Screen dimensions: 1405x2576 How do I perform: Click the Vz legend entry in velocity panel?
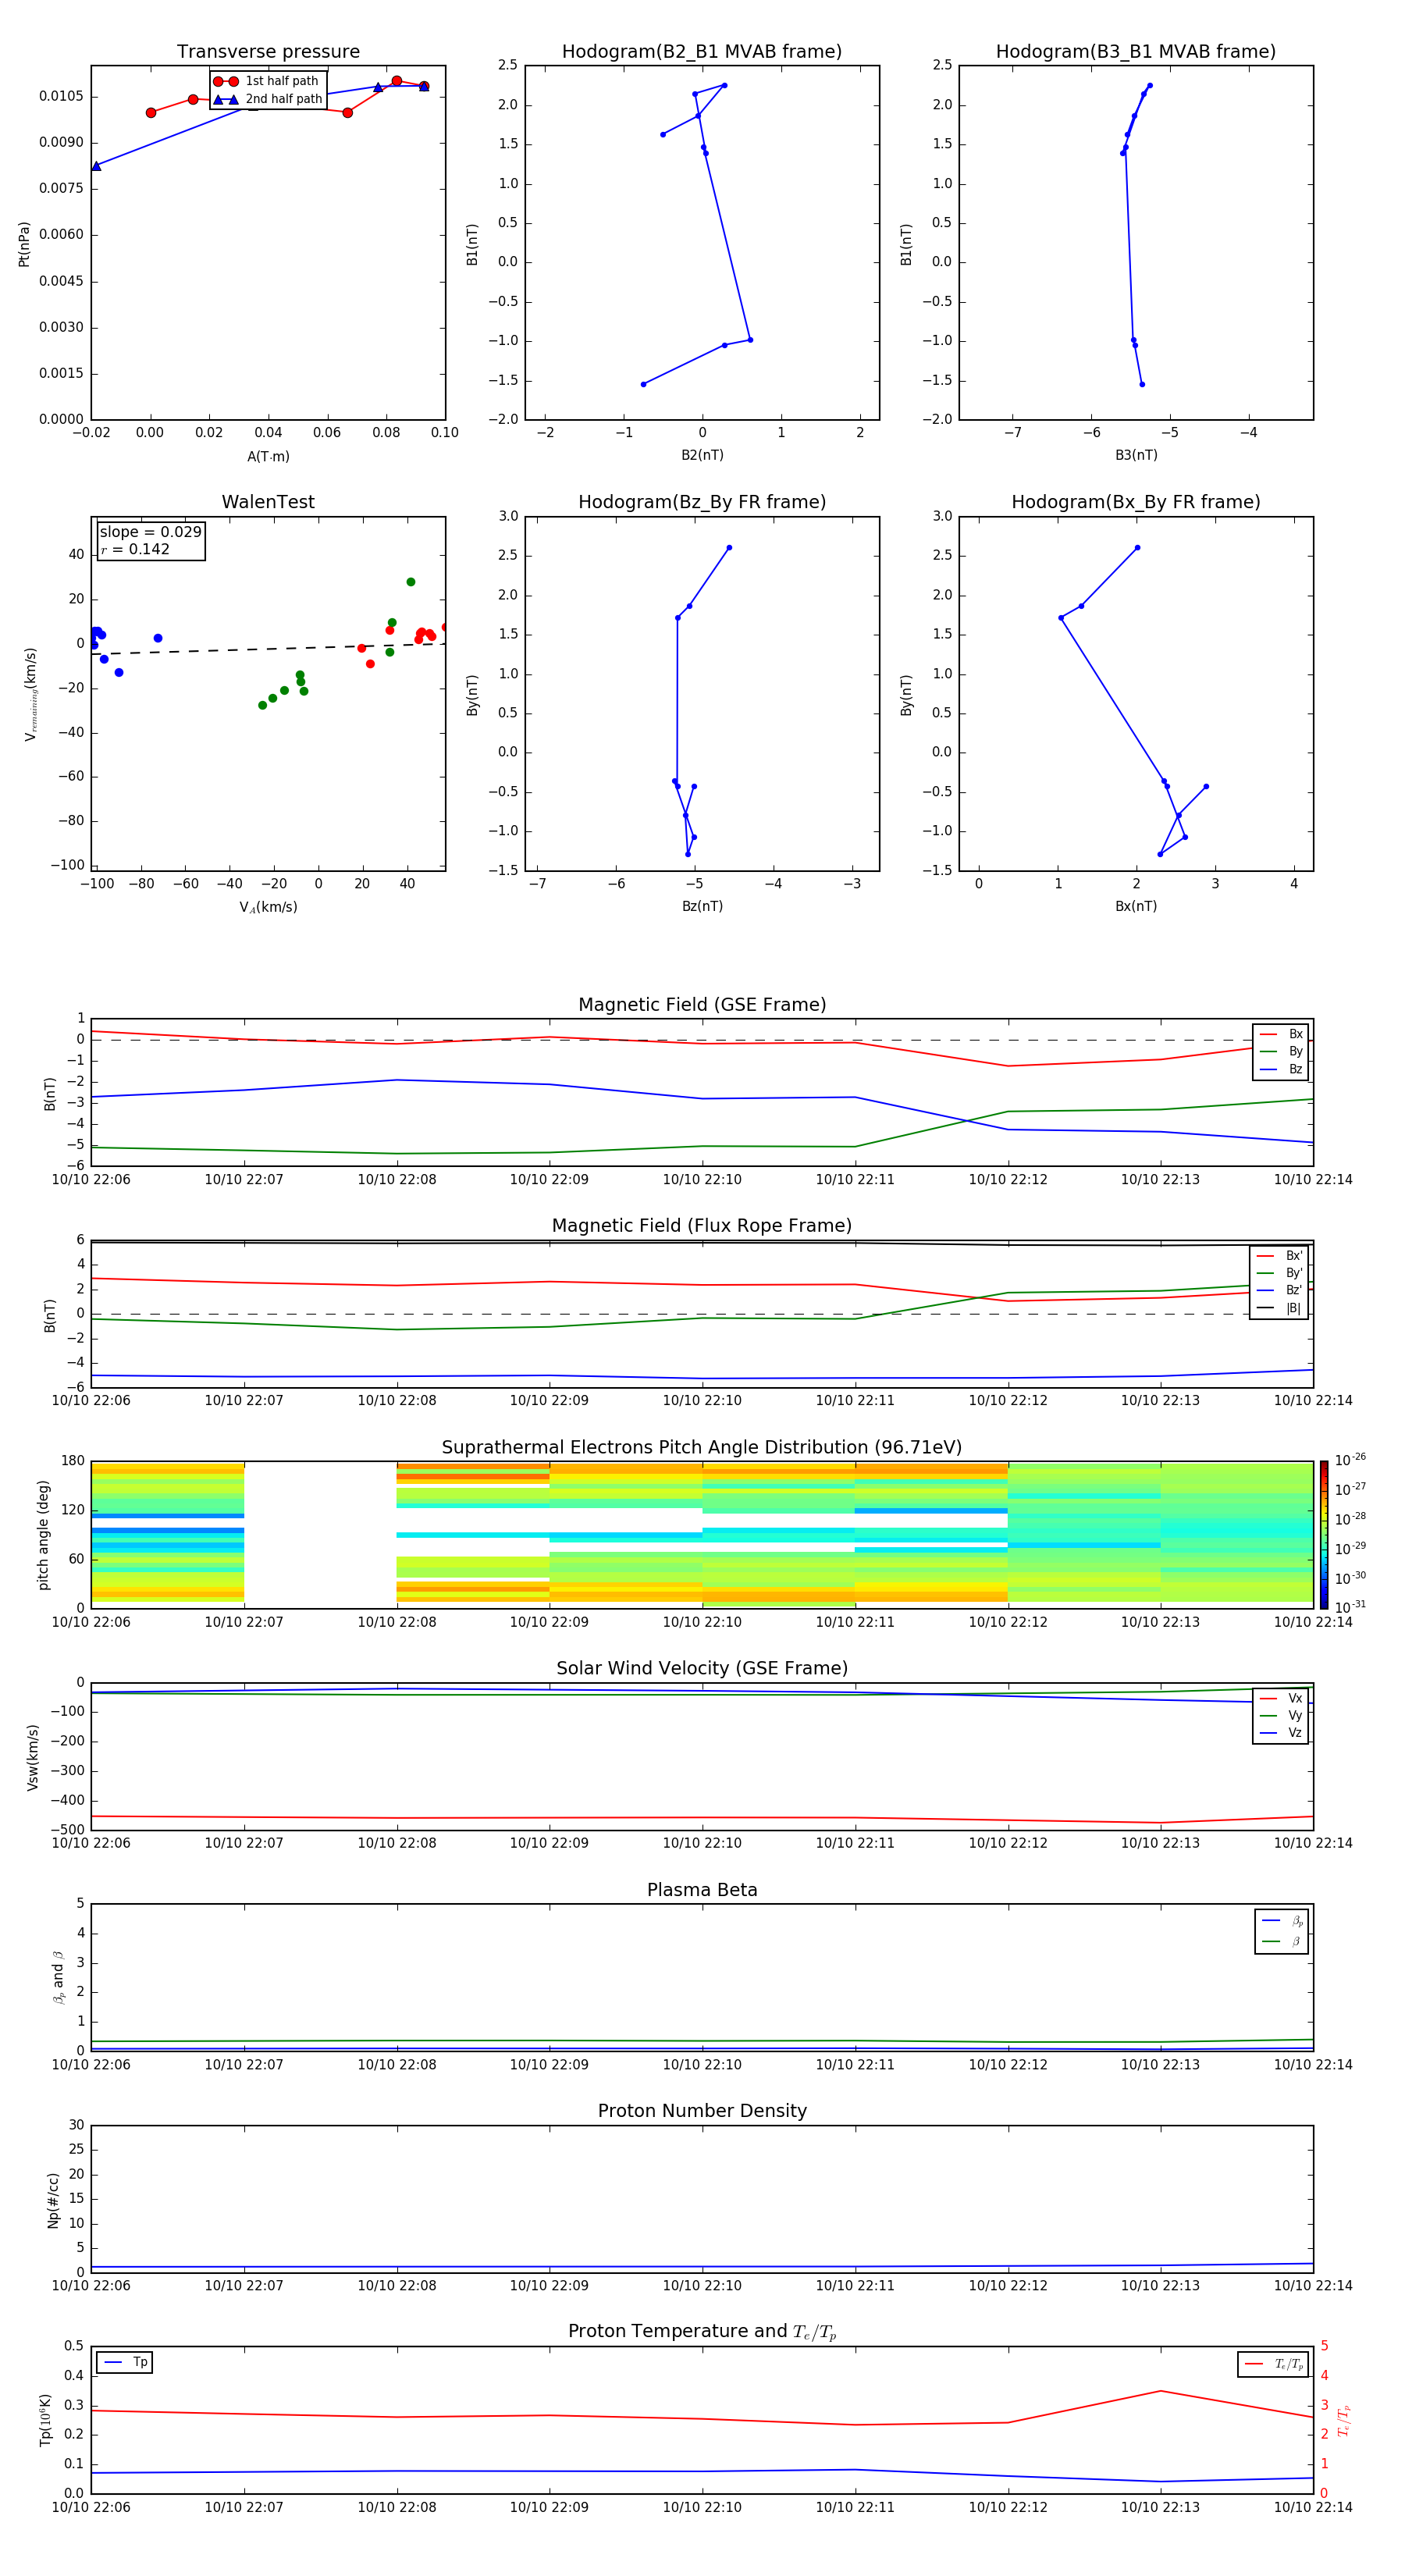(x=1281, y=1733)
